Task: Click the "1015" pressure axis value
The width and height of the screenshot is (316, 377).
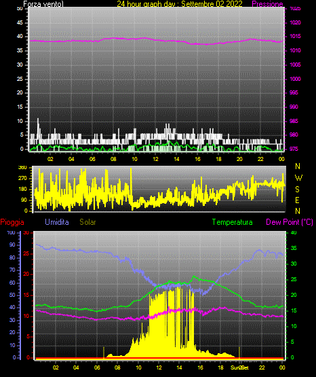Action: (295, 36)
